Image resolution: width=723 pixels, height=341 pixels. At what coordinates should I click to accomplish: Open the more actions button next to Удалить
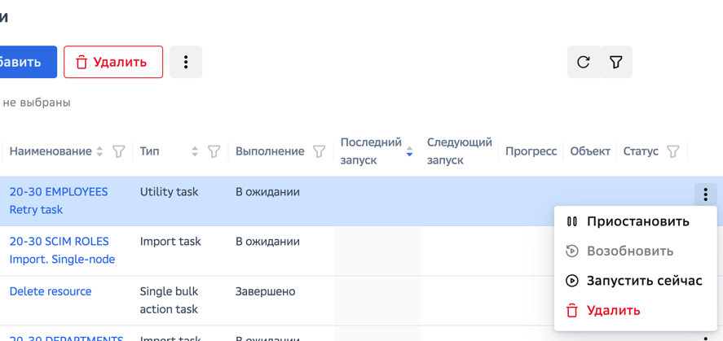[186, 62]
